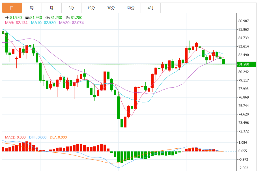
Task: Click the 82.490 price axis label
Action: coord(244,55)
